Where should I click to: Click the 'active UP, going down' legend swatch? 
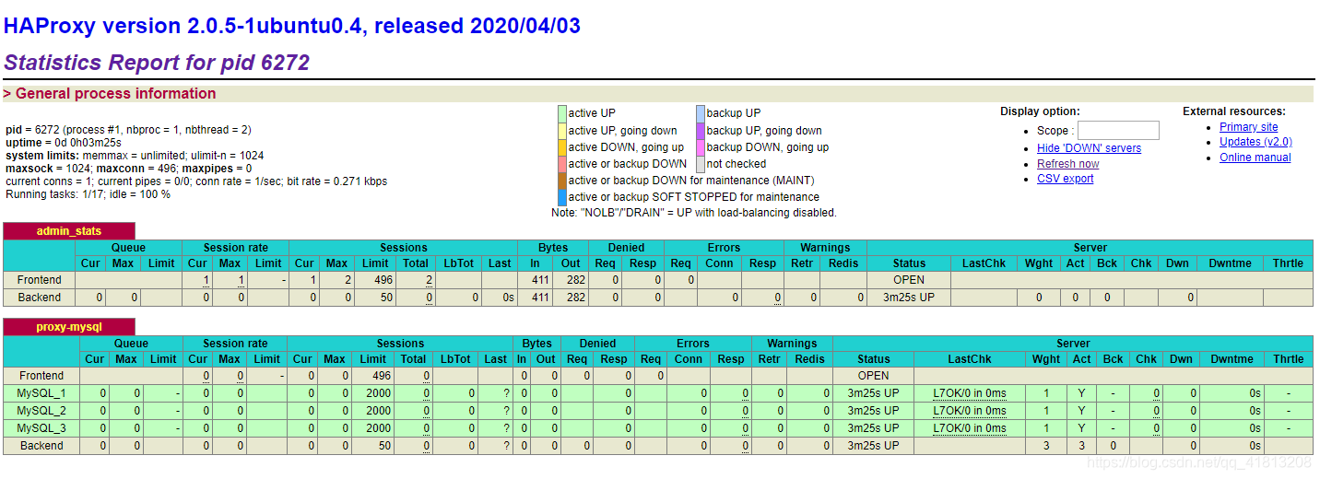562,131
